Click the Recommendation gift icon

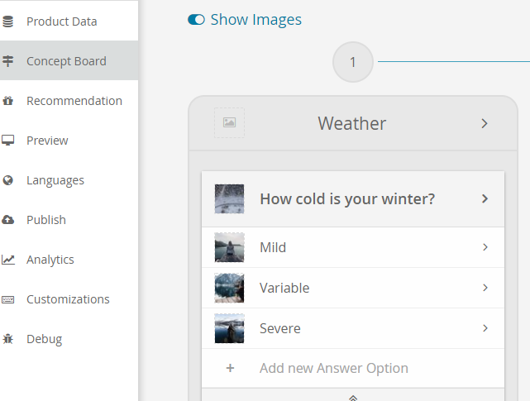pos(8,101)
